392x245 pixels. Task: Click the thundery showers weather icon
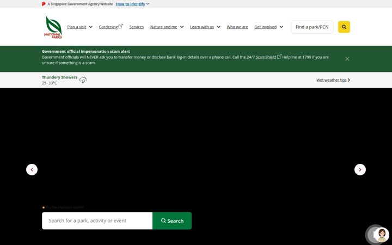[x=83, y=80]
